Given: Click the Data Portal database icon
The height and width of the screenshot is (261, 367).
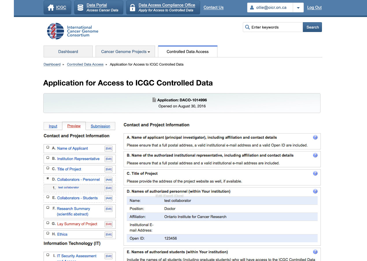Looking at the screenshot, I should coord(81,8).
